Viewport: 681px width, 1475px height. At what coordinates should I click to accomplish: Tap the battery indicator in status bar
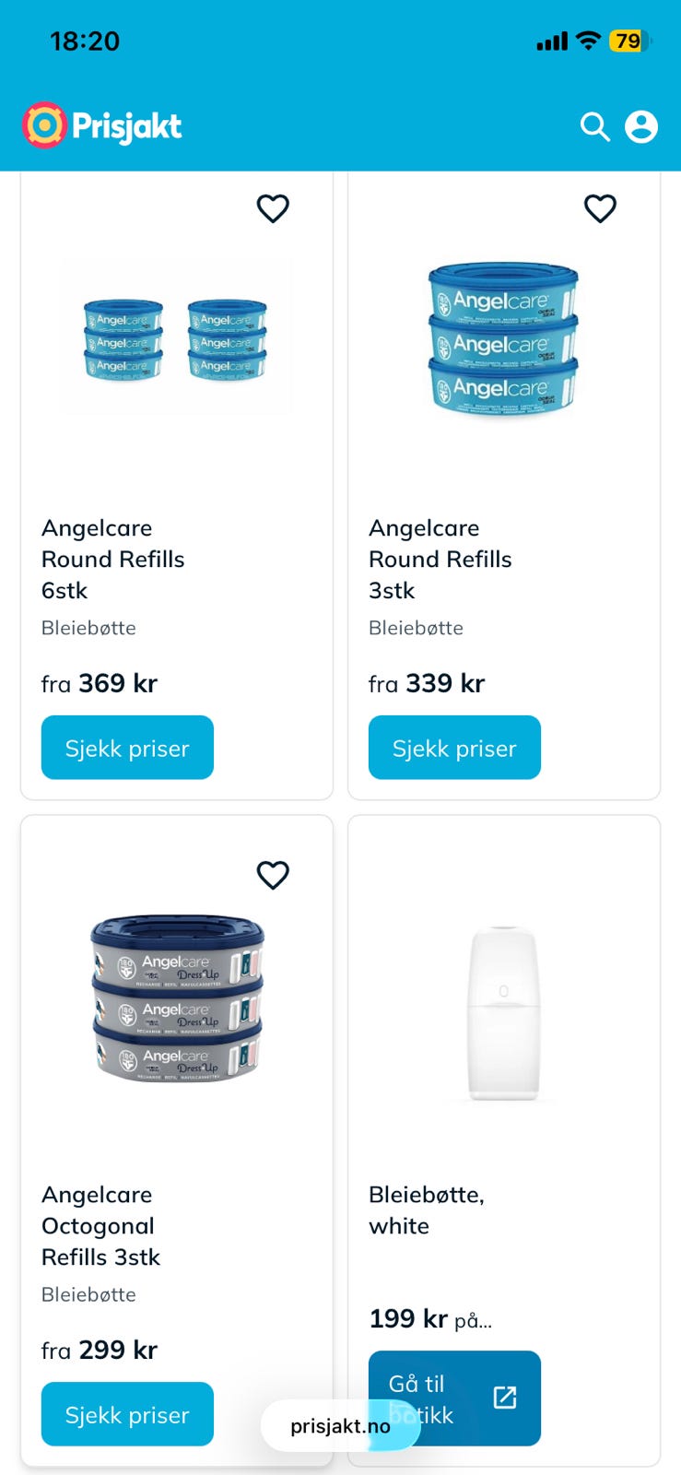tap(629, 41)
